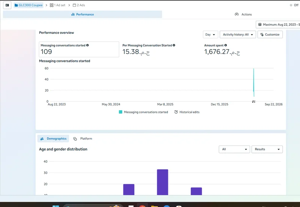Click the Dec 15, 2025 axis label
This screenshot has height=207, width=300.
point(219,104)
